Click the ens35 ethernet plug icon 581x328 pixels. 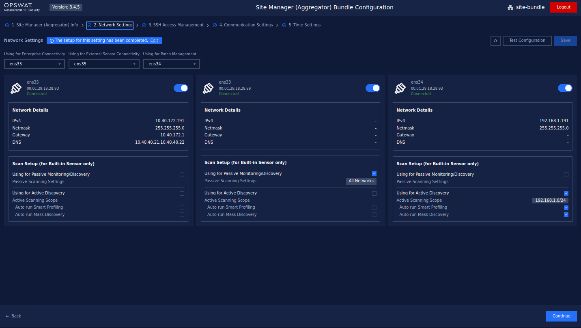pos(16,88)
